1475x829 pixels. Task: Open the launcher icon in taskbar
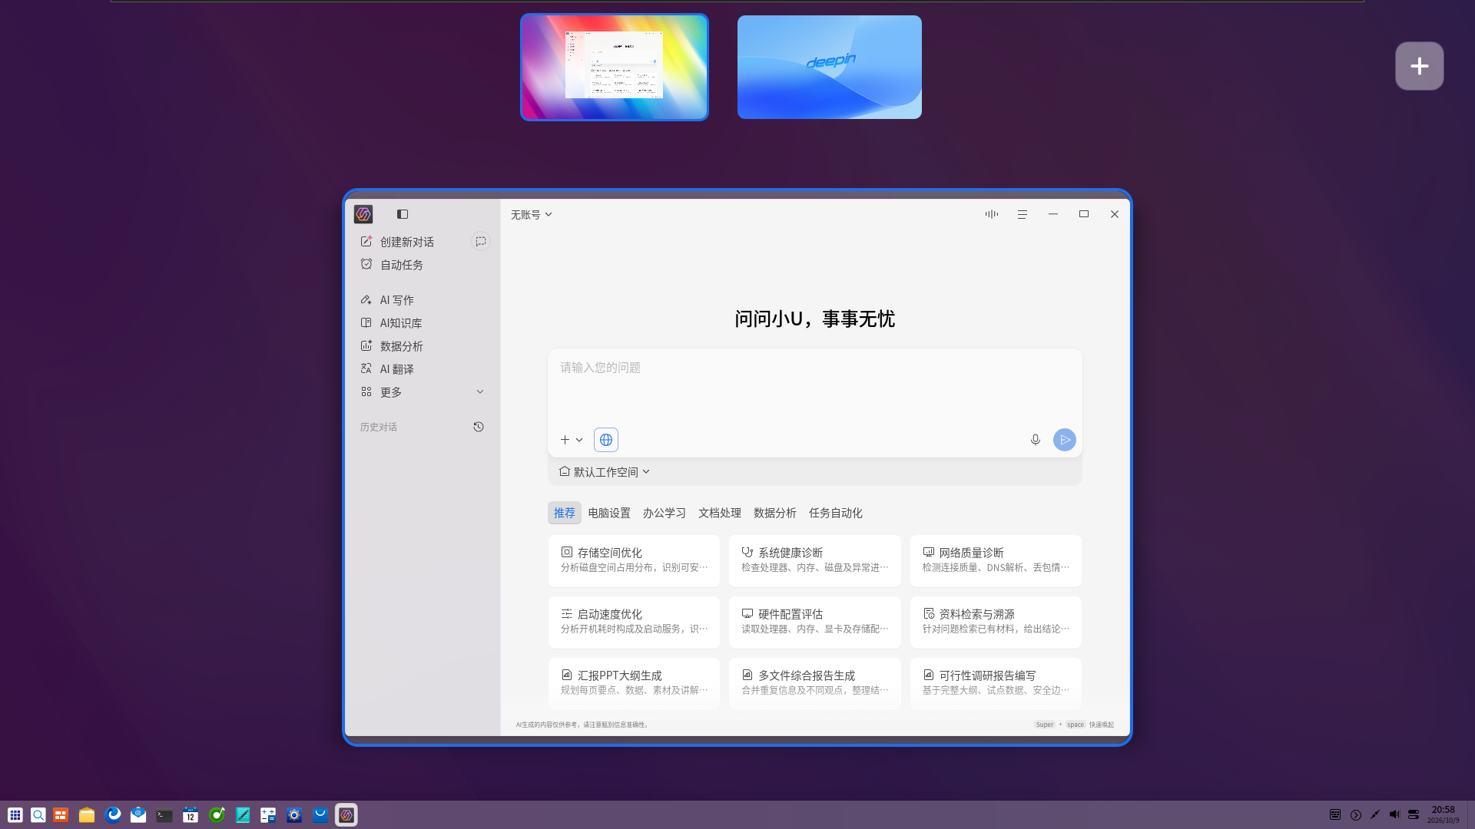coord(15,815)
